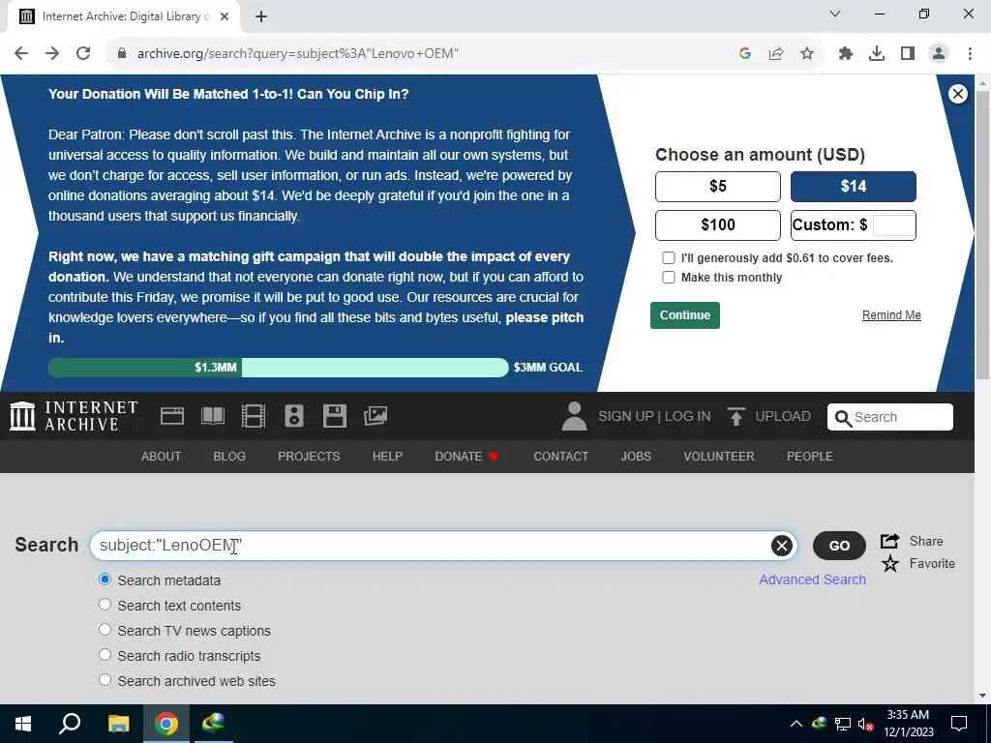The height and width of the screenshot is (743, 991).
Task: Click LOG IN link
Action: [x=688, y=416]
